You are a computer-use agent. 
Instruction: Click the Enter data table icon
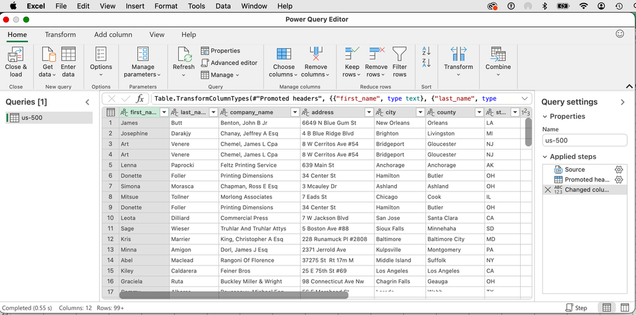(68, 54)
